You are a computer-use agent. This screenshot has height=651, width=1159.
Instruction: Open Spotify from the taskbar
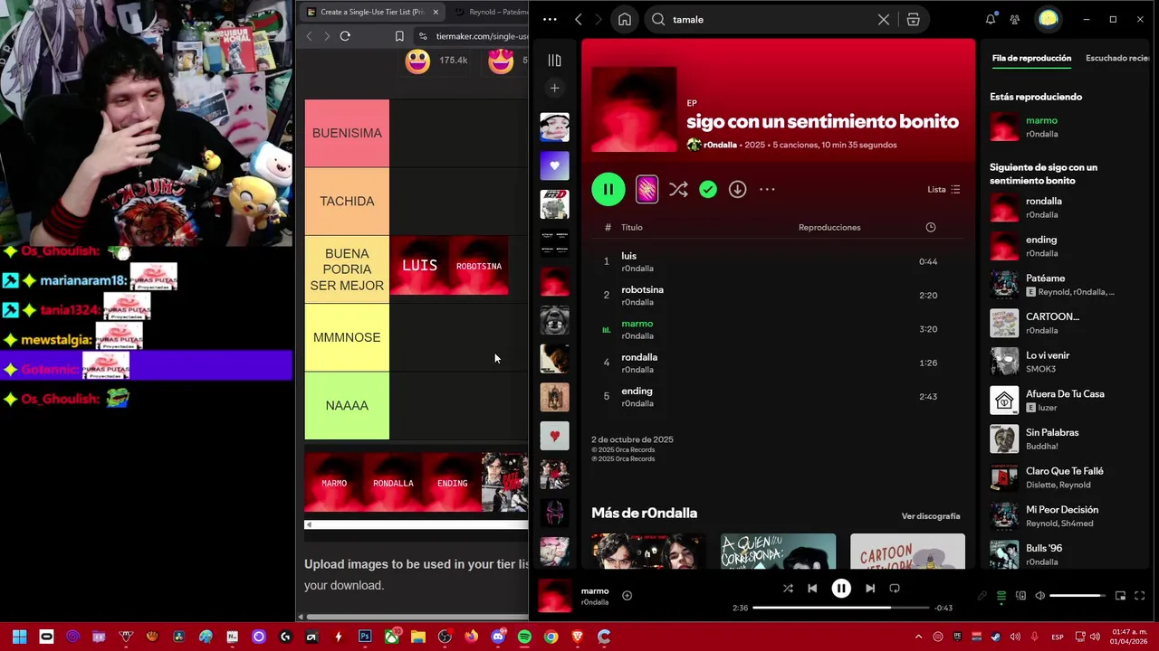click(524, 637)
